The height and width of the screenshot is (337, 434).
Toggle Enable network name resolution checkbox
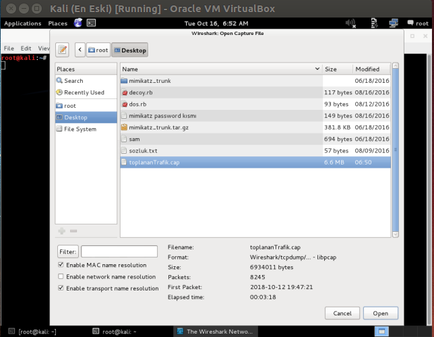coord(61,276)
